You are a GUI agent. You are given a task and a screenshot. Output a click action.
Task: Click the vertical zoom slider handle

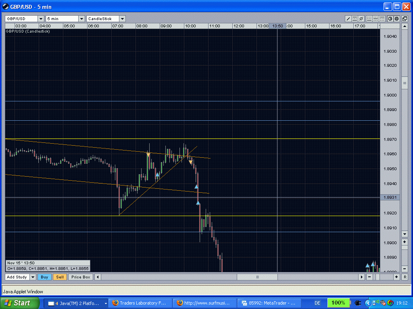[x=405, y=248]
